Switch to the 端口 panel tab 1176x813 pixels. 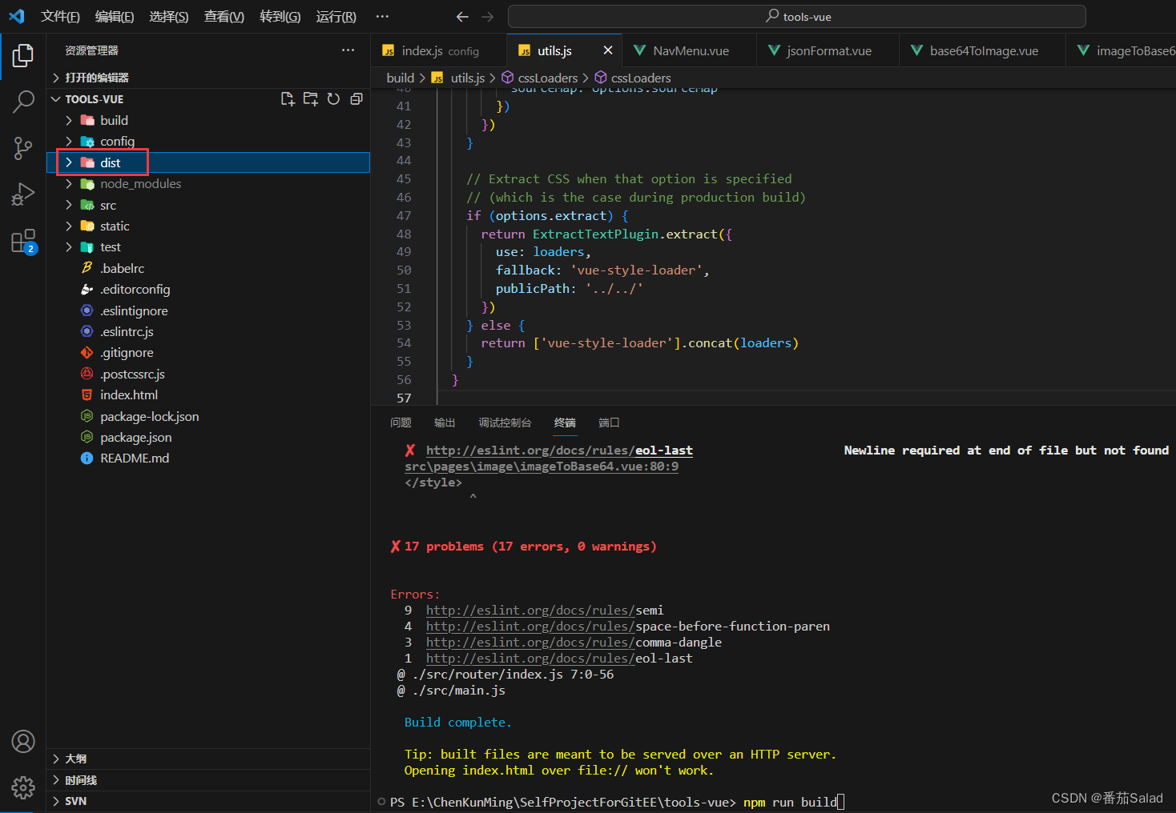[609, 423]
